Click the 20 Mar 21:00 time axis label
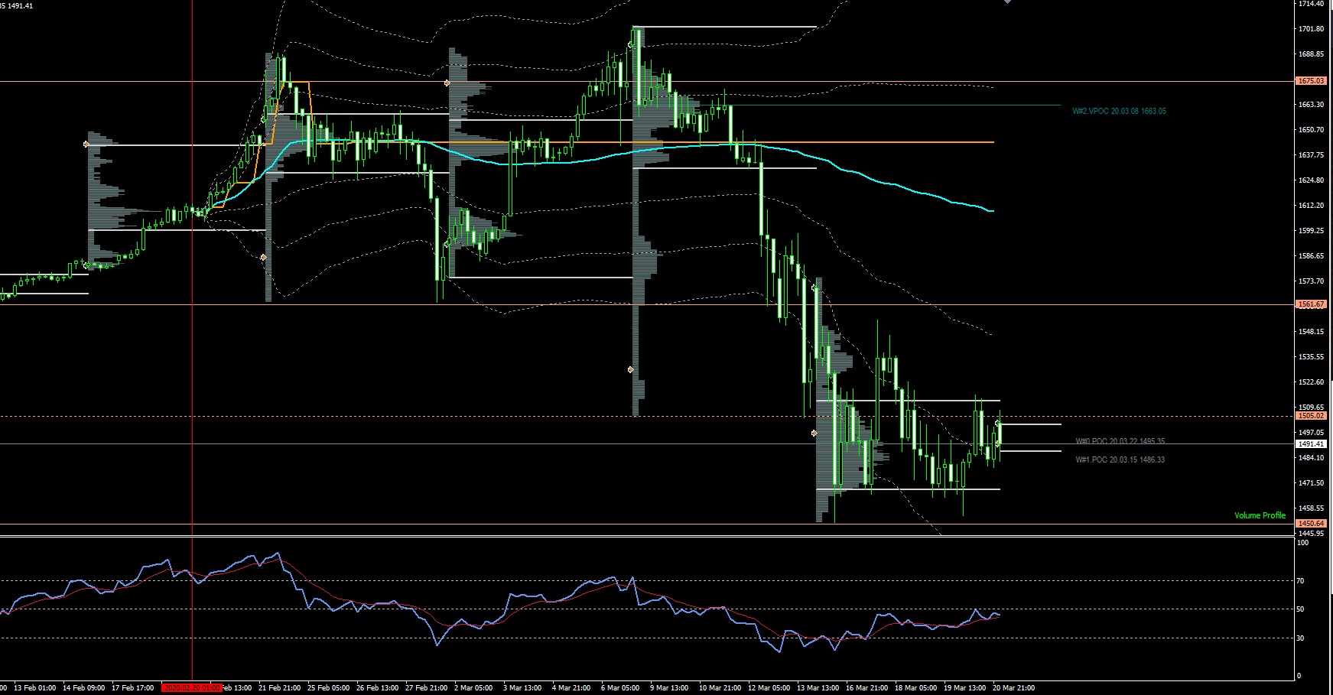1333x695 pixels. (1013, 687)
